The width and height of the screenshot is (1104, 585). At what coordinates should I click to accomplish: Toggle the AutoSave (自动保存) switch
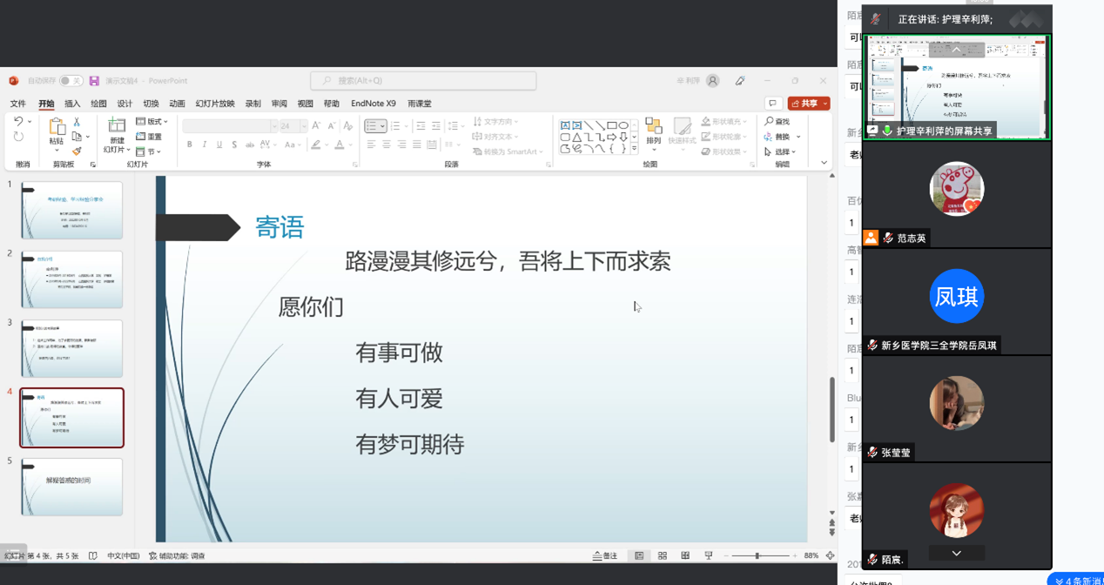click(71, 81)
